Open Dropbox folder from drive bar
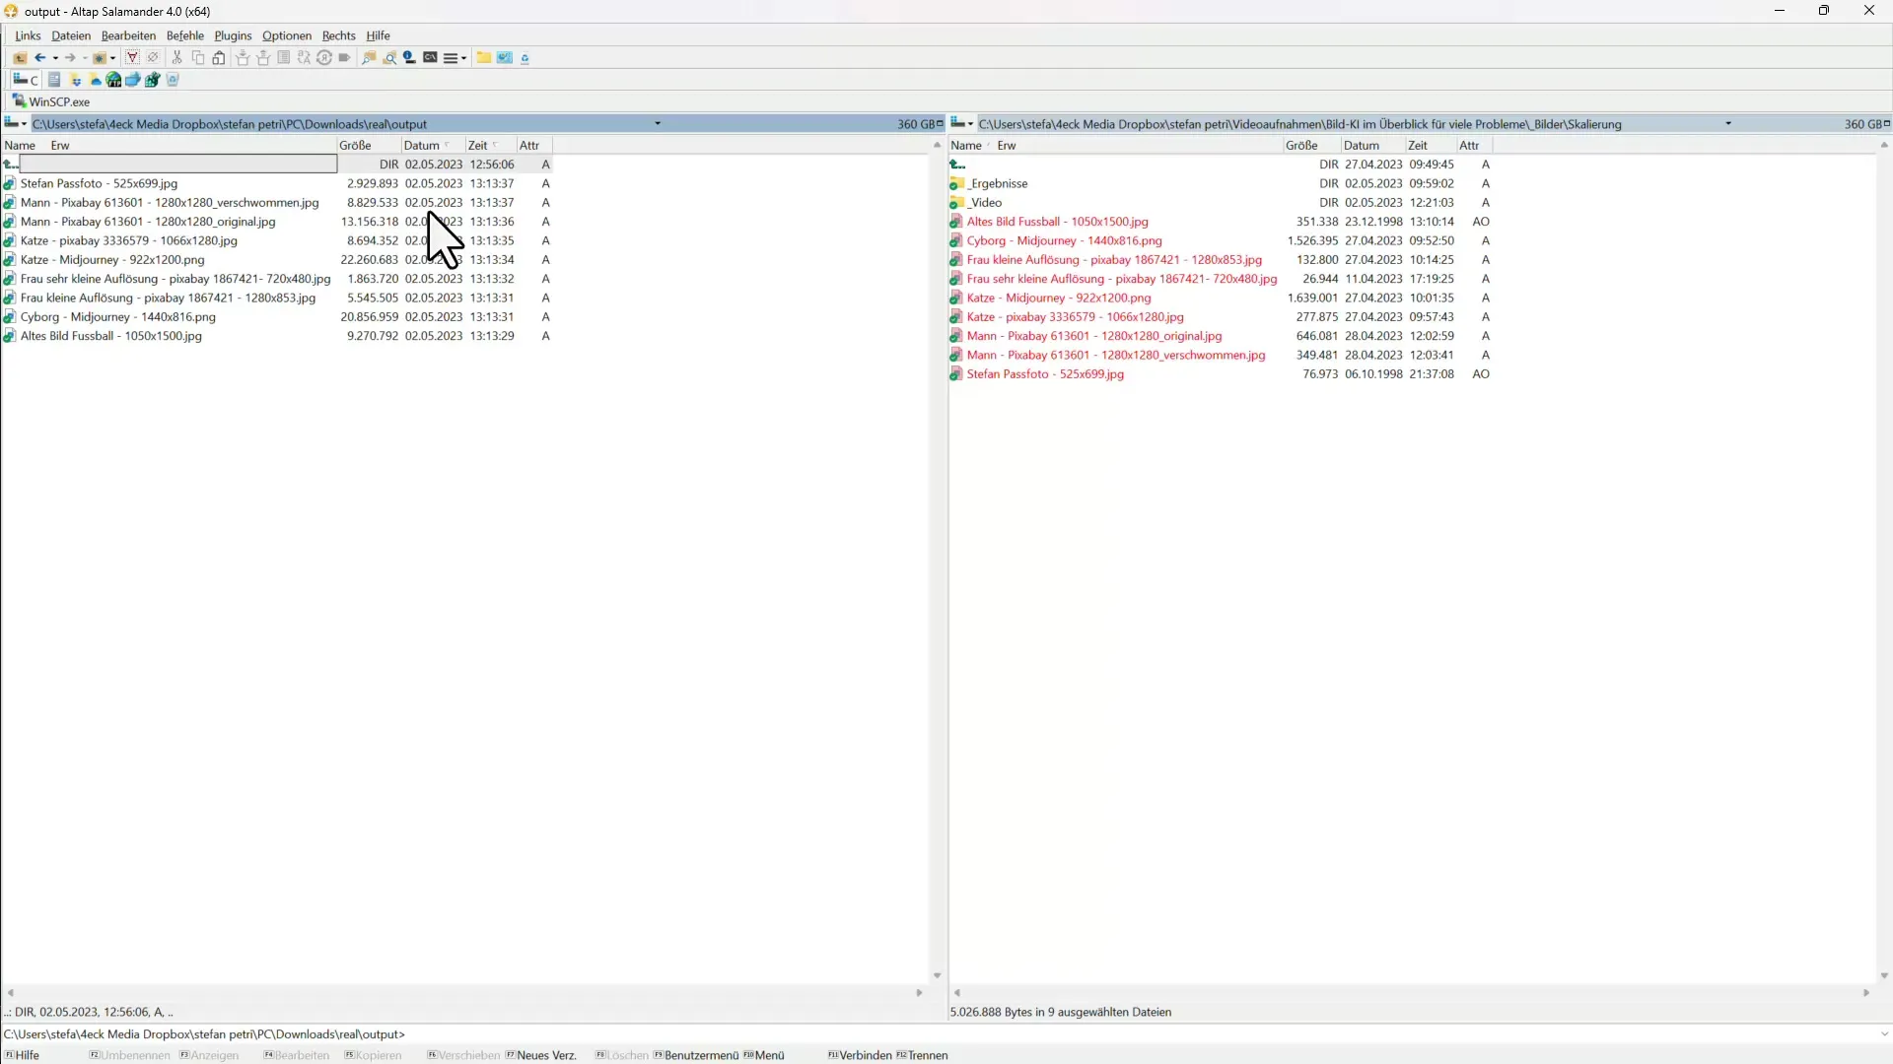This screenshot has height=1064, width=1893. pyautogui.click(x=76, y=80)
